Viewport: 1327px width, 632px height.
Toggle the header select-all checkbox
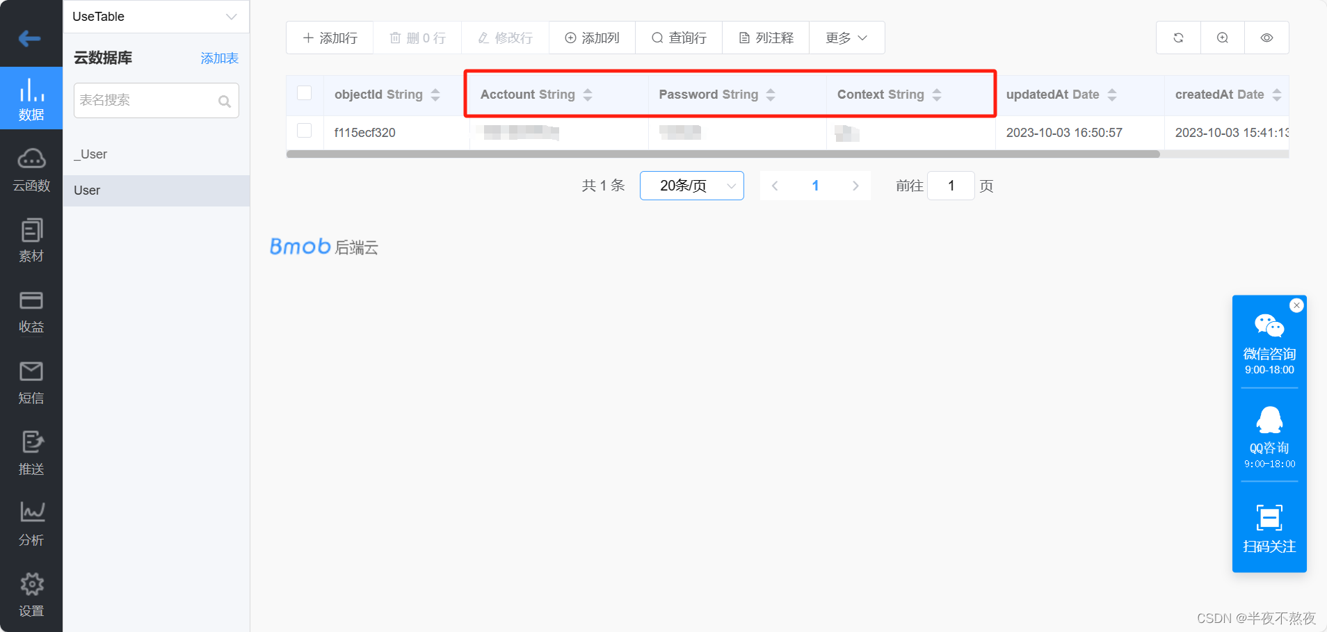304,92
